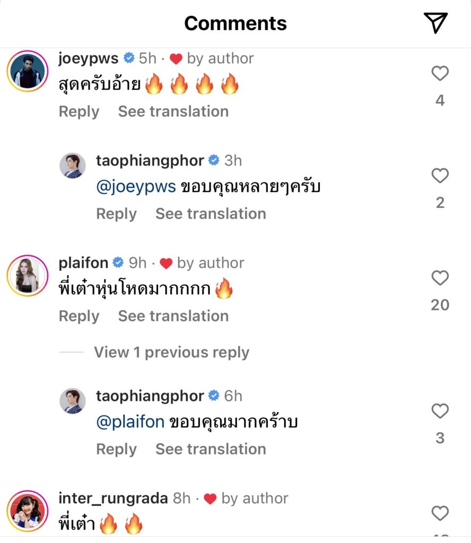Heart taophiangphor's reply to plaifon

440,411
